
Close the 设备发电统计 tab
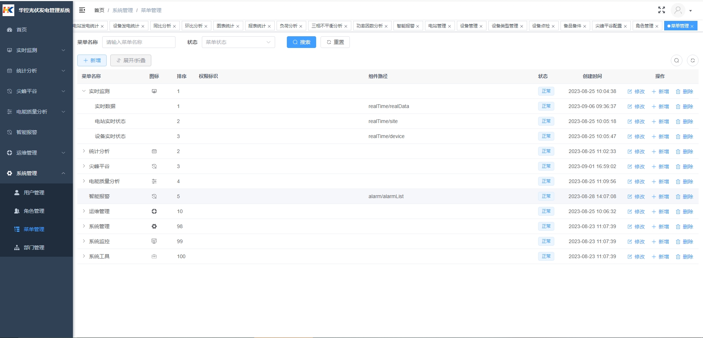click(x=143, y=26)
